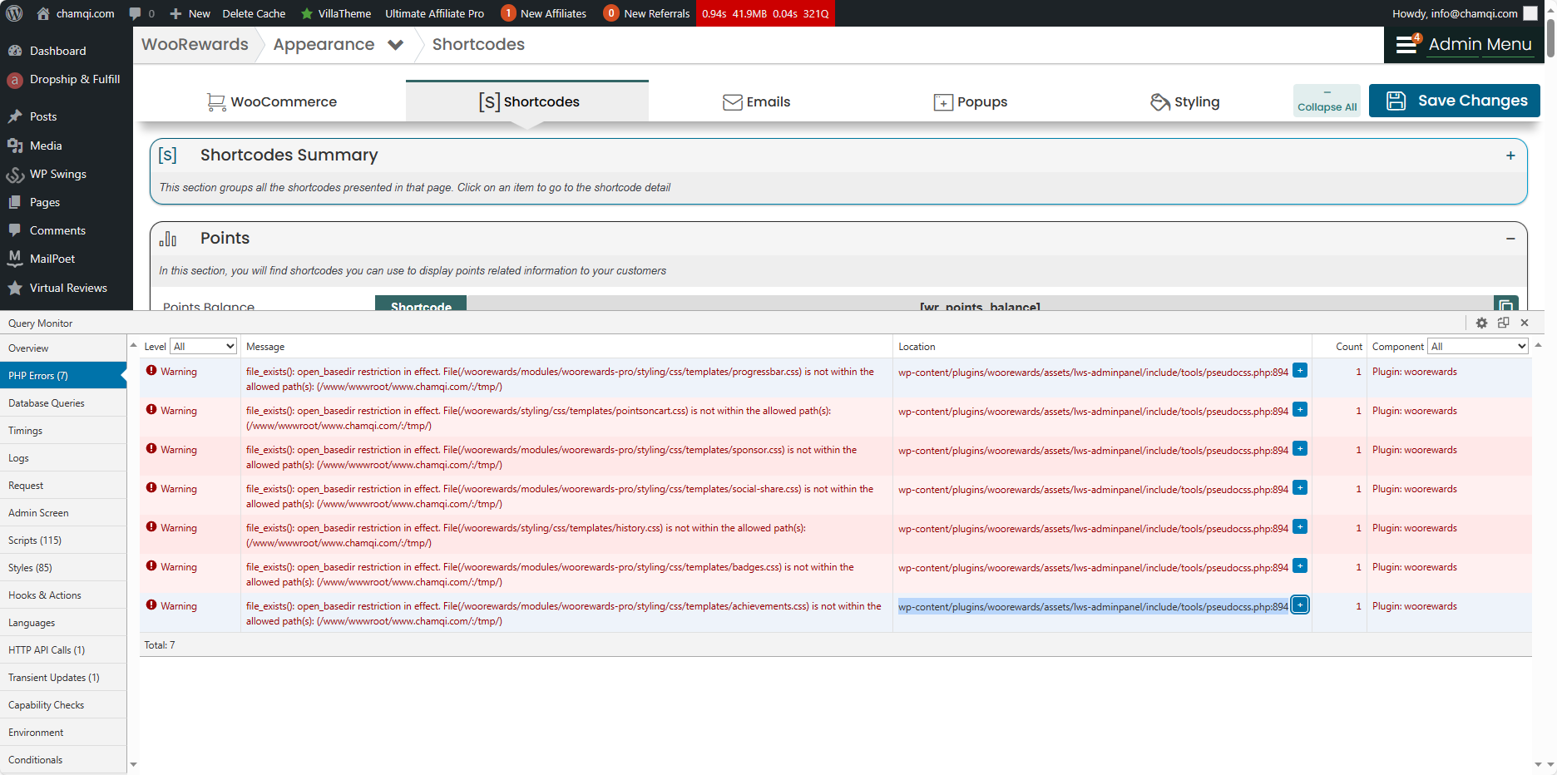The image size is (1557, 775).
Task: Click Save Changes button
Action: point(1455,101)
